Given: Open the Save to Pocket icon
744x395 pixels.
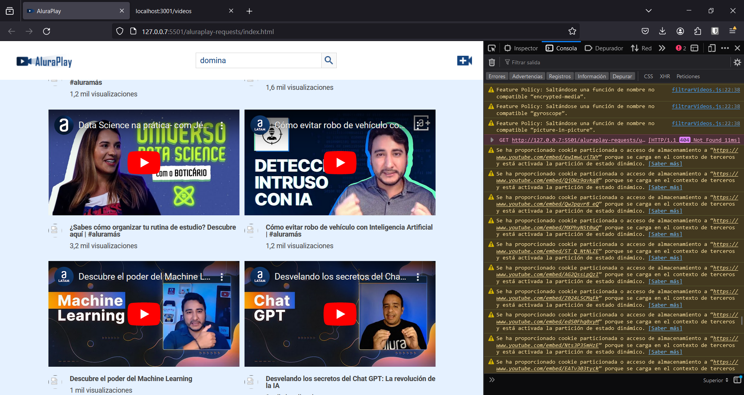Looking at the screenshot, I should pos(645,31).
